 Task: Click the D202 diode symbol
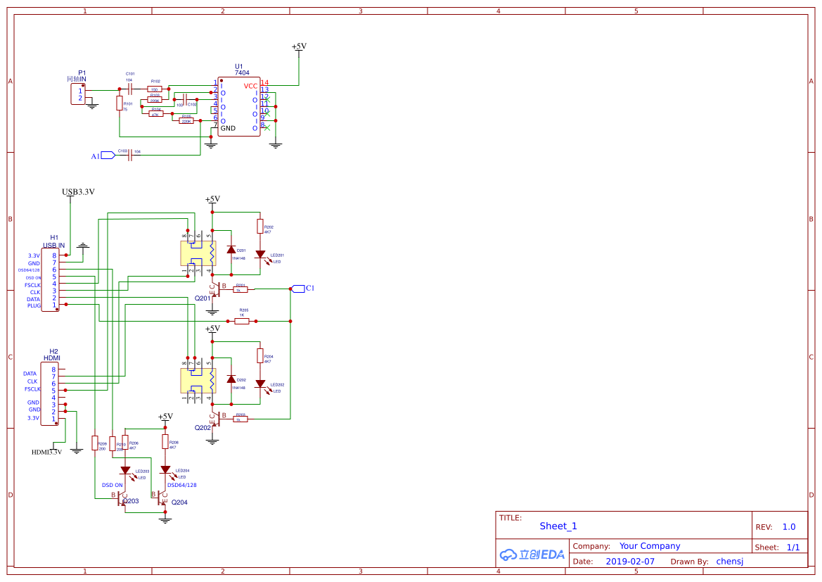pos(231,379)
